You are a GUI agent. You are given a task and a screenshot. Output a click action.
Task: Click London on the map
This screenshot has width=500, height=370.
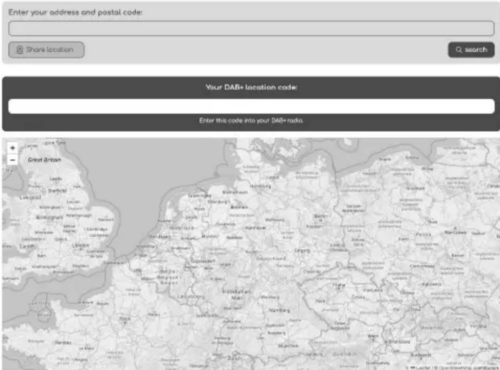coord(81,245)
